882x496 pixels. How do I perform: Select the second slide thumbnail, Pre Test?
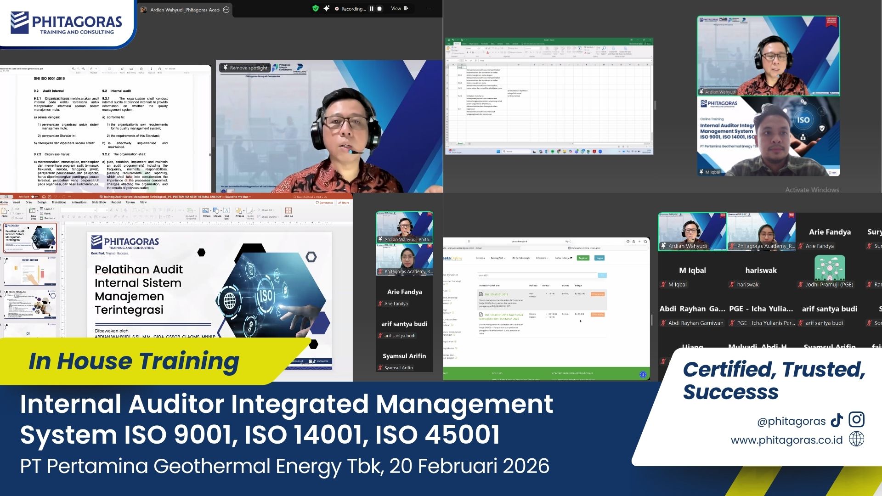coord(30,271)
